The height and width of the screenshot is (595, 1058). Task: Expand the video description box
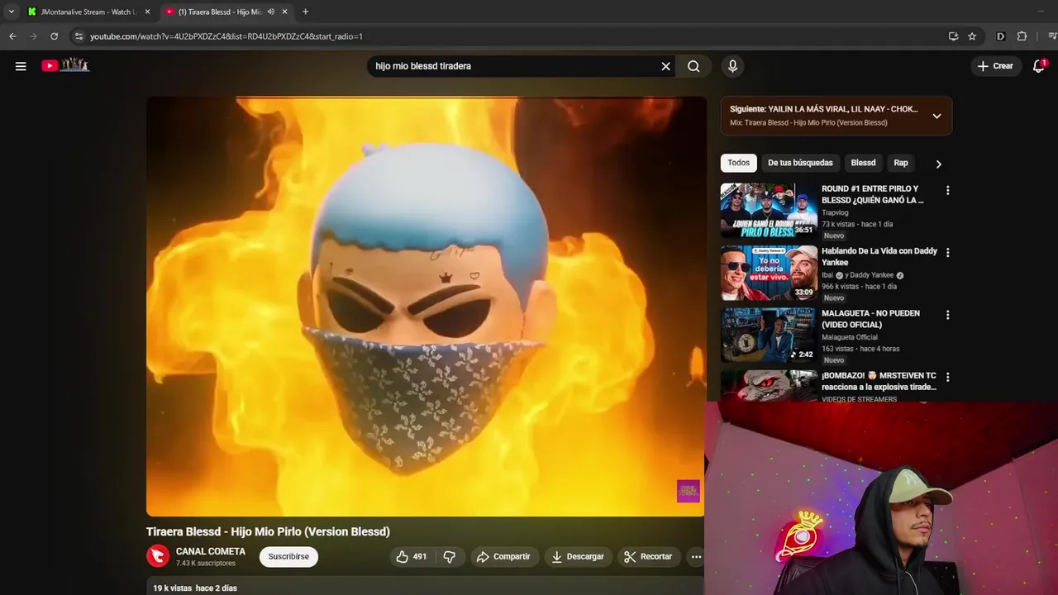pyautogui.click(x=426, y=586)
